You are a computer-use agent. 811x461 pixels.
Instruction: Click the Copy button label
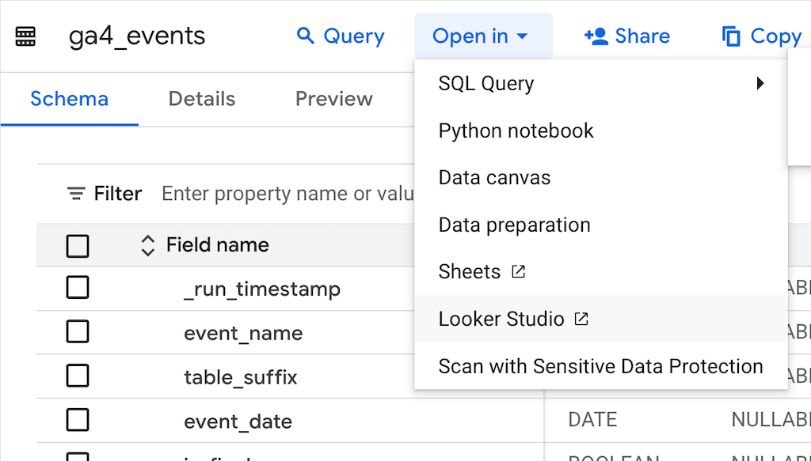pyautogui.click(x=776, y=36)
